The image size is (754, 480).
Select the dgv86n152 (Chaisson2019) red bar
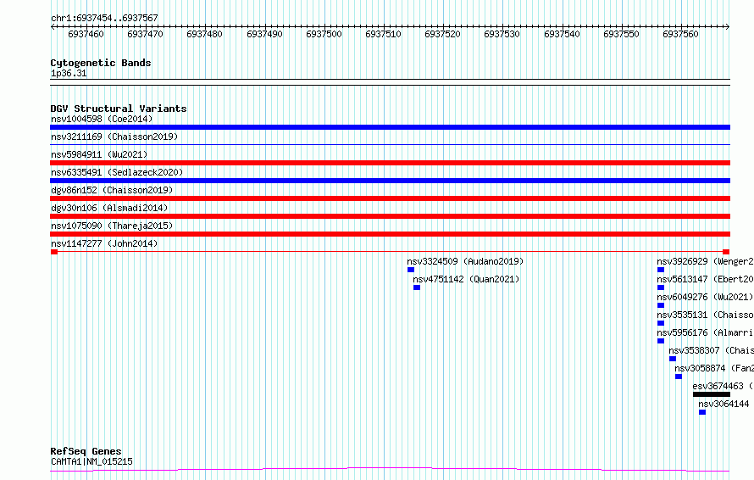tap(390, 198)
